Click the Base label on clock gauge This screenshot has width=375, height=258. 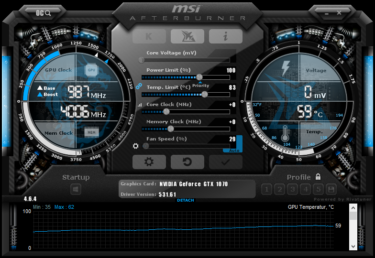click(46, 88)
